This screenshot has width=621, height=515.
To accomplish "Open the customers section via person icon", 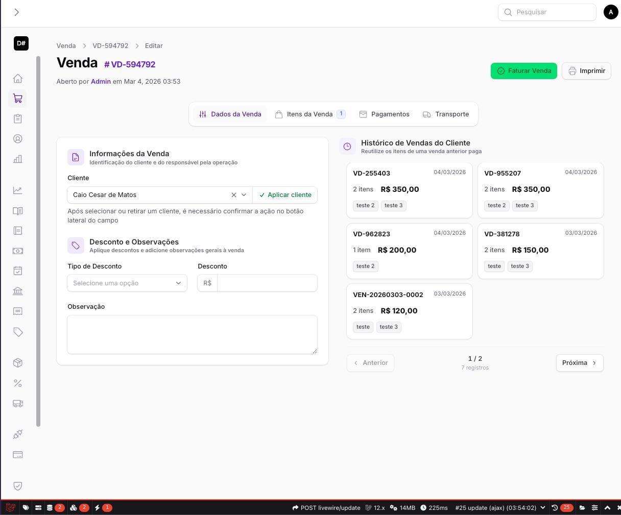I will 18,138.
